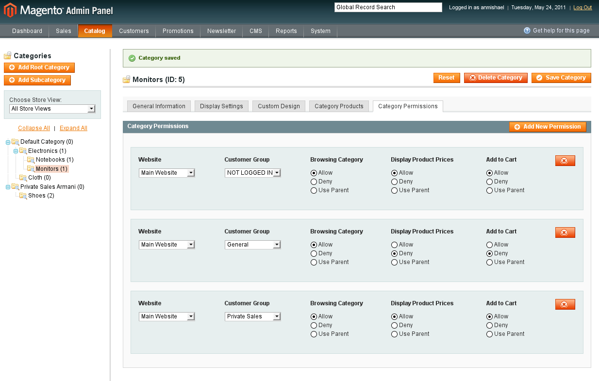Open the Sales menu
Image resolution: width=599 pixels, height=381 pixels.
(64, 31)
